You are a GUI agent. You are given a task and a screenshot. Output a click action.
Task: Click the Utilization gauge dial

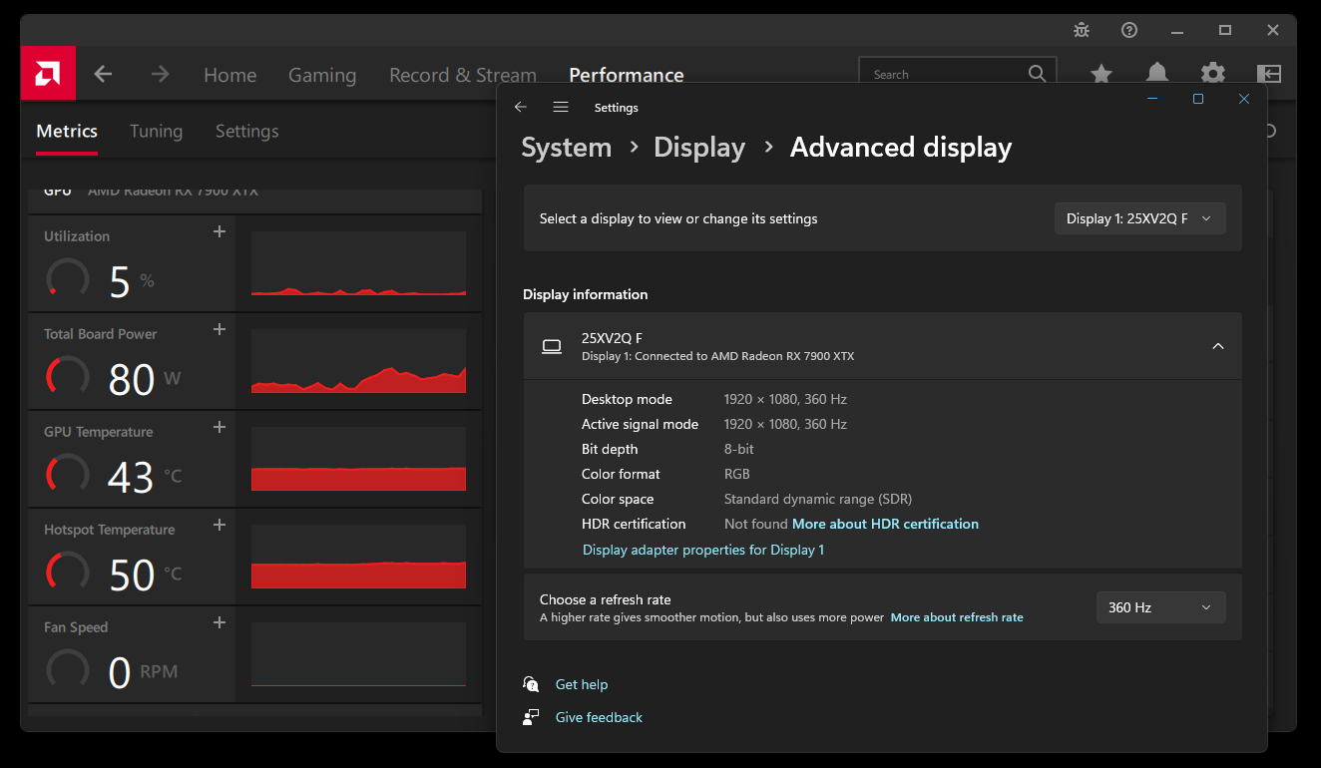(68, 279)
